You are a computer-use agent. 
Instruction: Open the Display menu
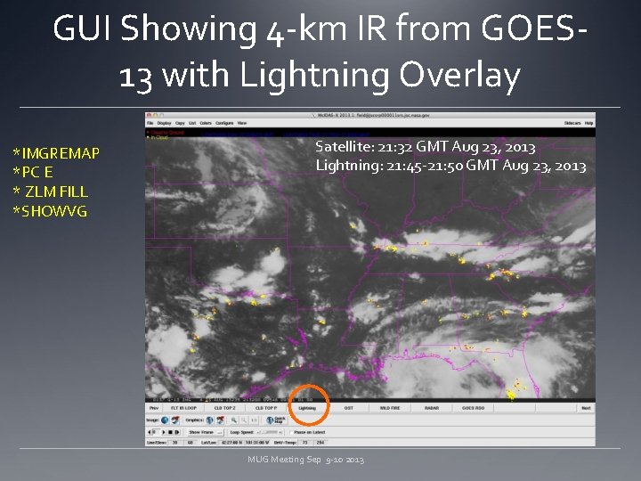coord(165,123)
